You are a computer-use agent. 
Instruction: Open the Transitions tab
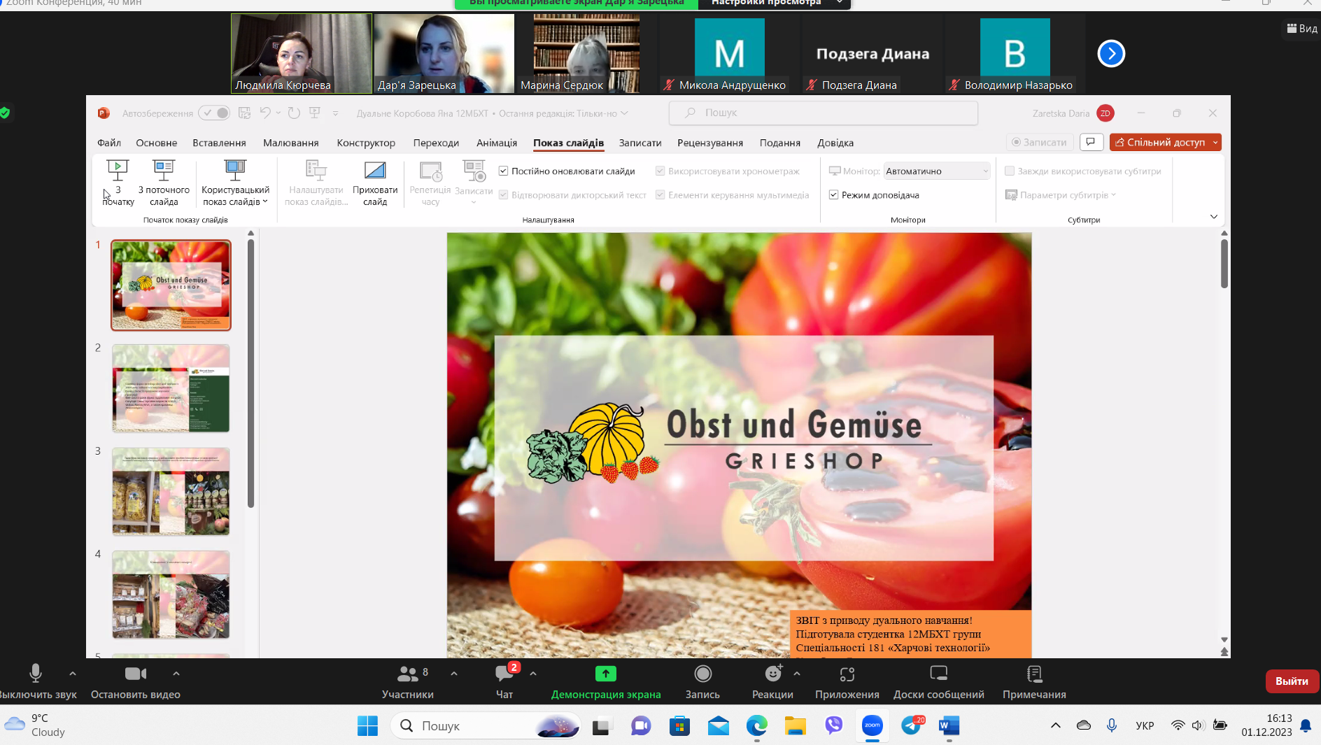436,143
